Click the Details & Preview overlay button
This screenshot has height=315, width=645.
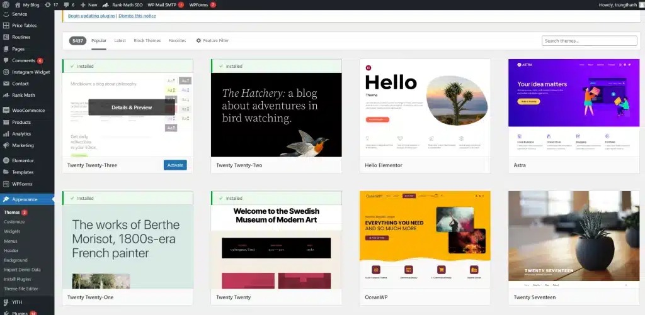[x=132, y=108]
